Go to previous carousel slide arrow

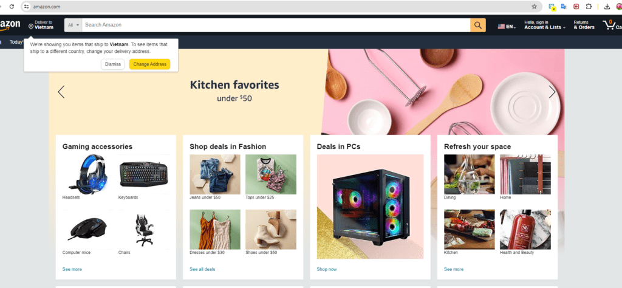click(x=61, y=92)
